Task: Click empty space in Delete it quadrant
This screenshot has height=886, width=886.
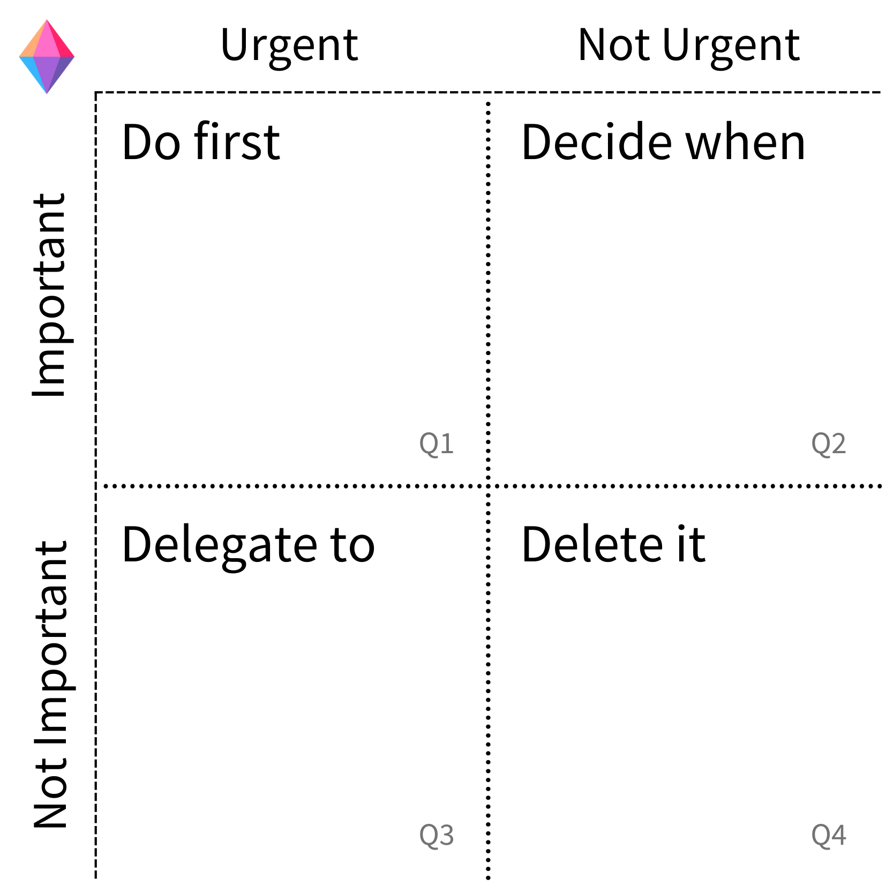Action: pyautogui.click(x=686, y=696)
